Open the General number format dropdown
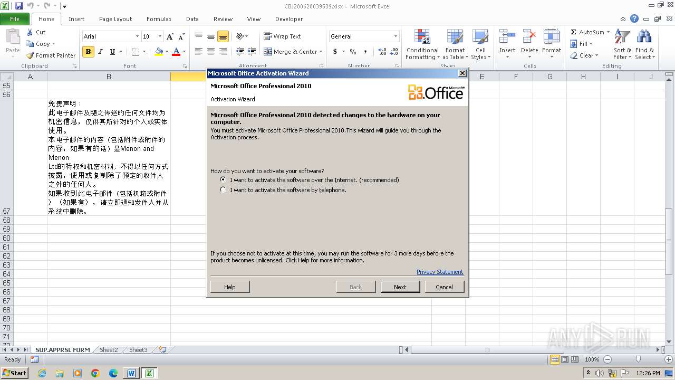675x380 pixels. [396, 36]
